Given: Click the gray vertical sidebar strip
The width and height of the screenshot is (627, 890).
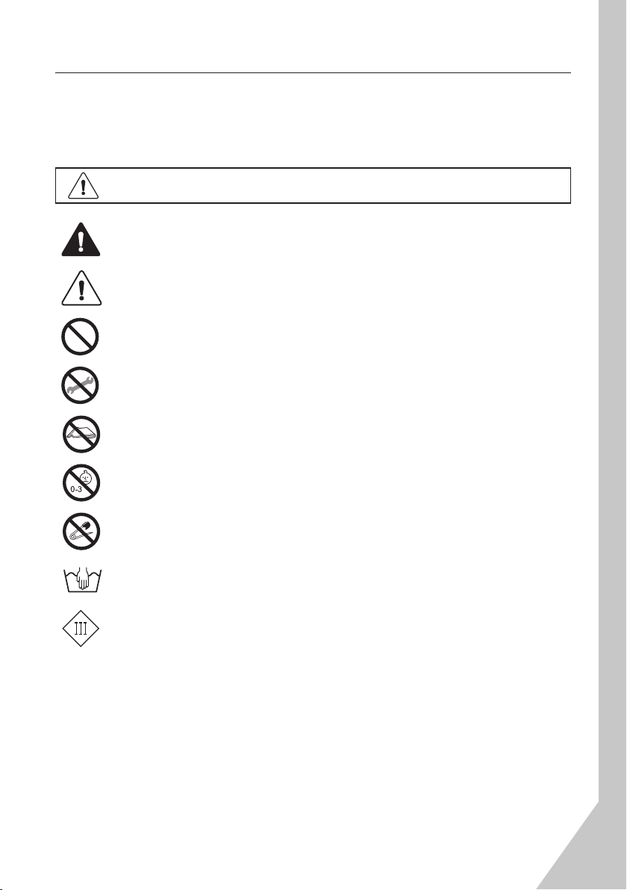Looking at the screenshot, I should click(x=613, y=397).
